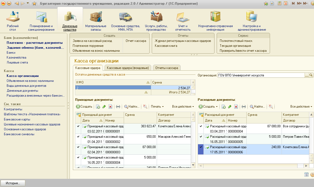The width and height of the screenshot is (314, 187).
Task: Click the История button
Action: click(13, 183)
